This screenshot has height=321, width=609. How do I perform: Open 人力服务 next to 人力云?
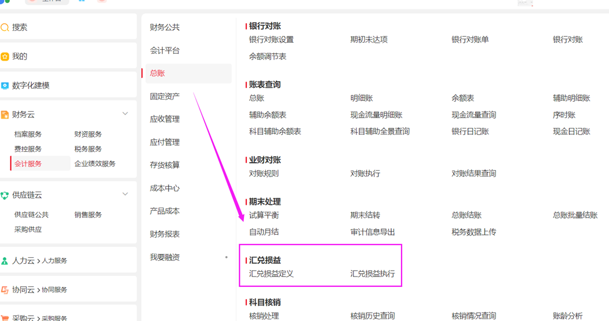point(54,261)
